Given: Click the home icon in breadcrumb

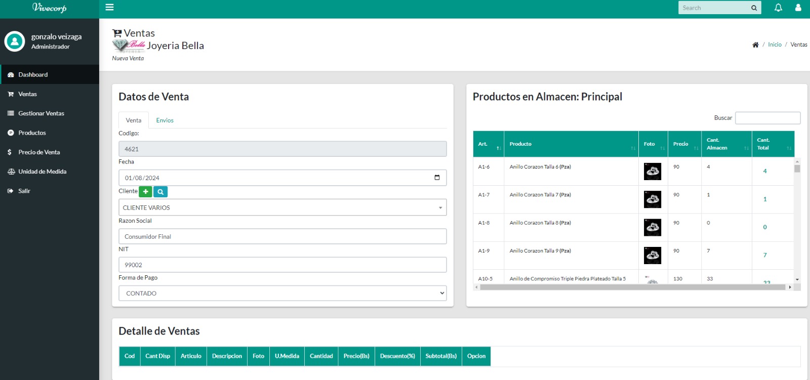Looking at the screenshot, I should pos(755,45).
